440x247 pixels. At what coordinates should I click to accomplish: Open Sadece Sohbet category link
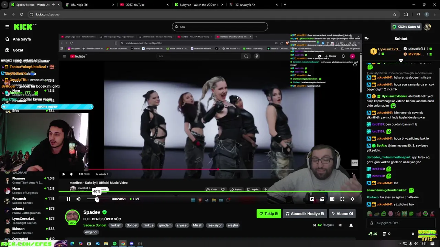(95, 225)
